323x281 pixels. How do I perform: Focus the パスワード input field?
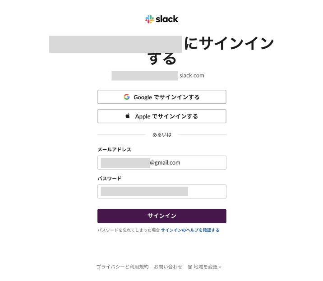click(x=161, y=192)
